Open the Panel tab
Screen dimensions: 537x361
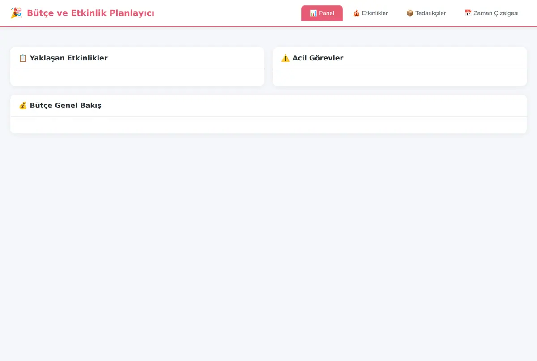click(322, 13)
